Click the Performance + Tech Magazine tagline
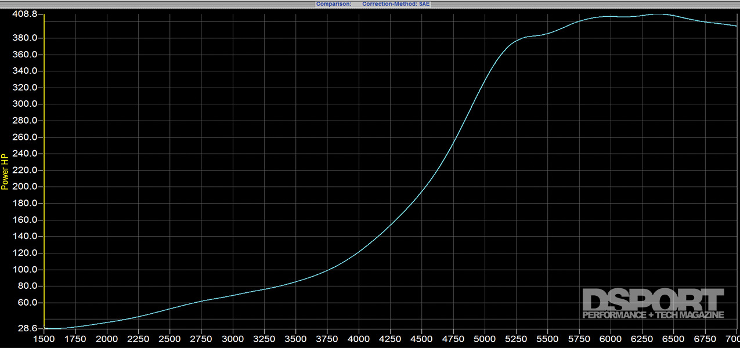Image resolution: width=740 pixels, height=348 pixels. pyautogui.click(x=653, y=315)
